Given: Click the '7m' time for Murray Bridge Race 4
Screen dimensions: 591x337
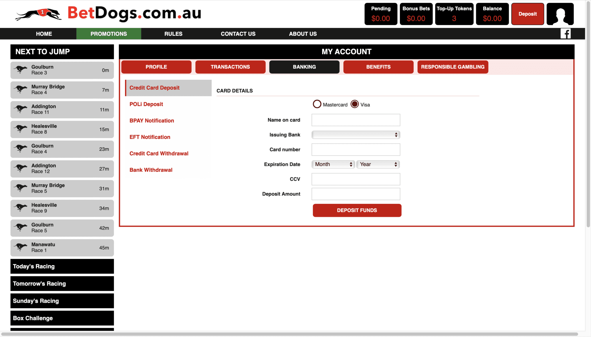Looking at the screenshot, I should 105,90.
